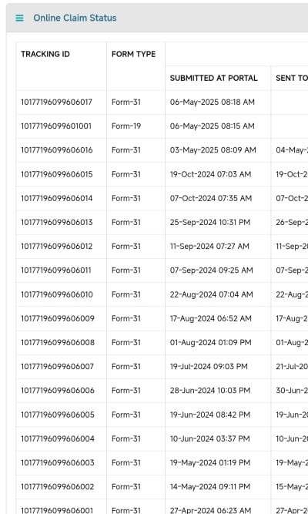This screenshot has height=514, width=308.
Task: Click submission date 19-Jul-2024 09:03 PM
Action: pyautogui.click(x=209, y=366)
